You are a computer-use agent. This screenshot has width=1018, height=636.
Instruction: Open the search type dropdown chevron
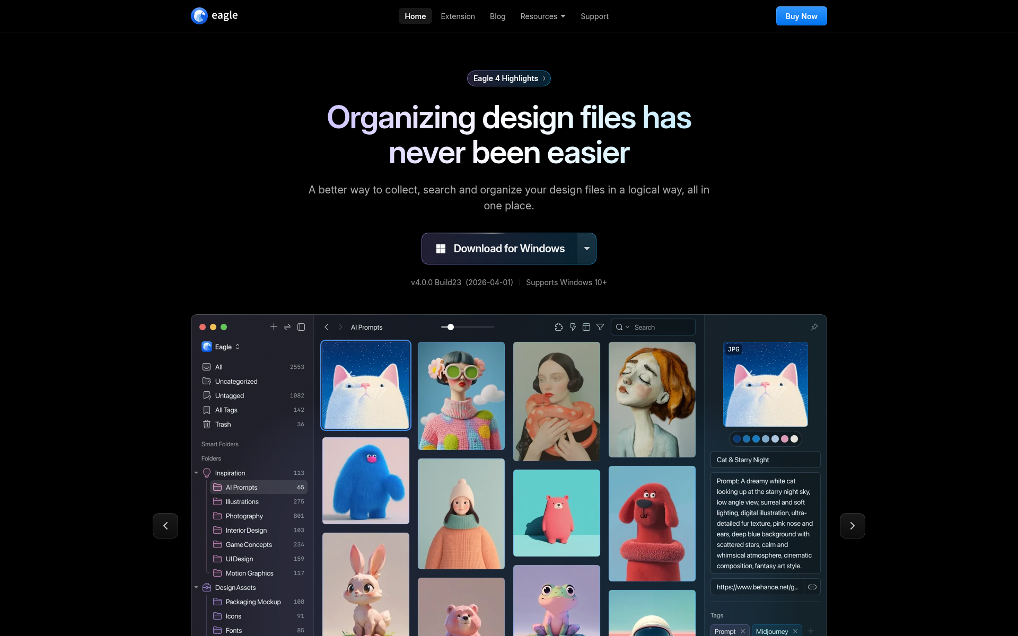coord(628,327)
